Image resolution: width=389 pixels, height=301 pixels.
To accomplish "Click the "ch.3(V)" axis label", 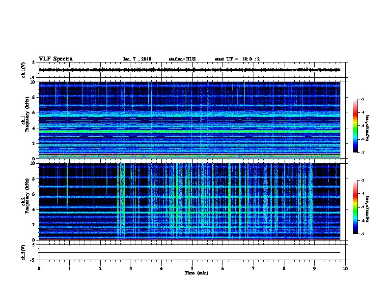I will (23, 252).
